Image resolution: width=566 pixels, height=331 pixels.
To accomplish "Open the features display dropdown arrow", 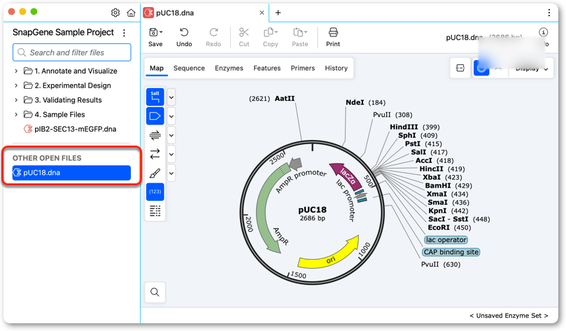I will point(171,116).
